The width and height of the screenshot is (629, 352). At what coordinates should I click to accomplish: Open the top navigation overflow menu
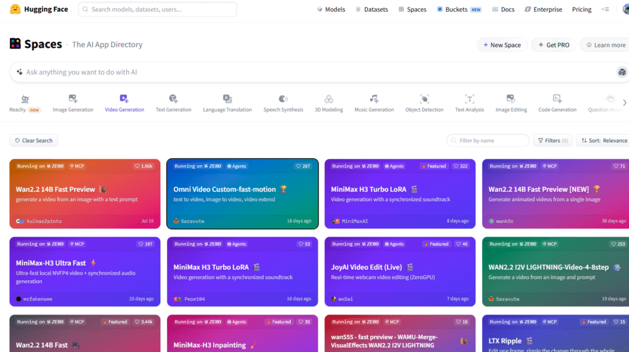coord(605,9)
